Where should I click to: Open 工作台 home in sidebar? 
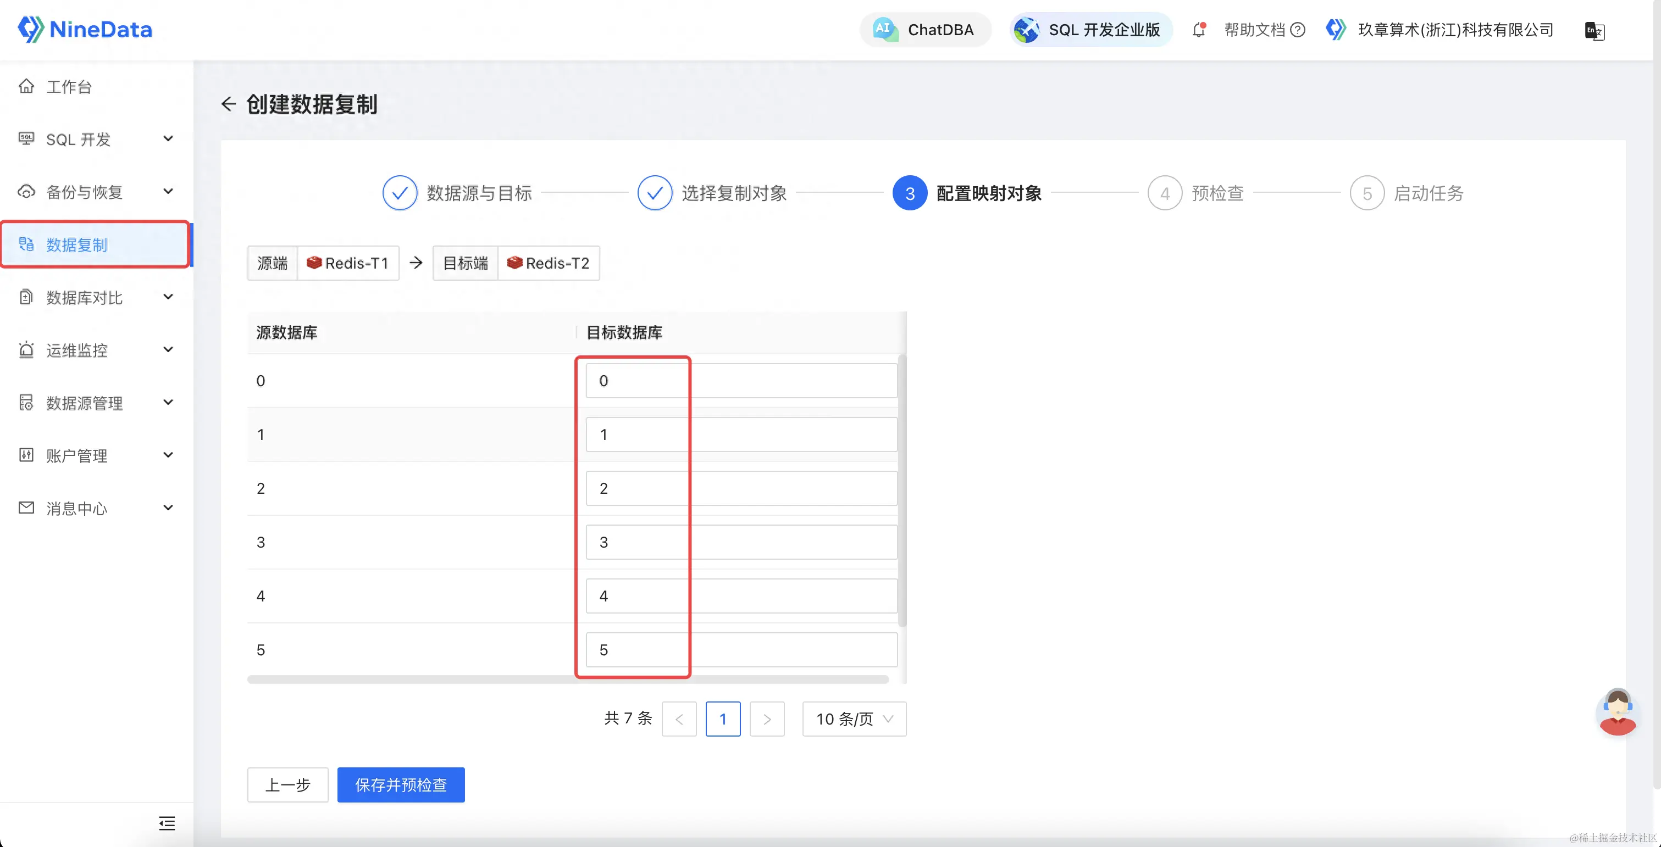pos(68,86)
